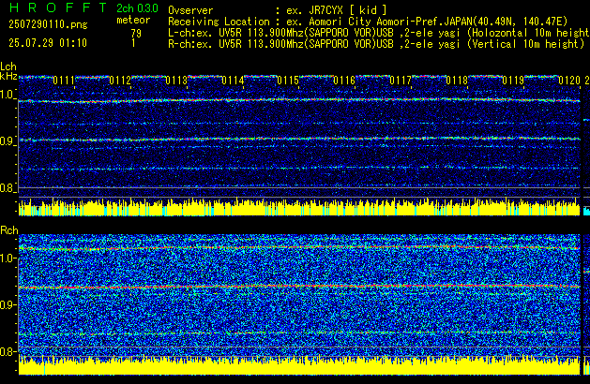Click the Rch yellow signal level bar graph

tap(299, 366)
